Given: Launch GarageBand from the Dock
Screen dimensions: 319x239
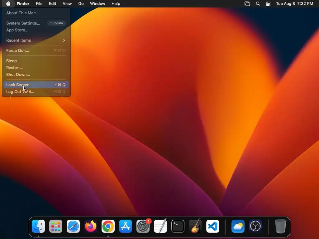Looking at the screenshot, I should pos(195,226).
